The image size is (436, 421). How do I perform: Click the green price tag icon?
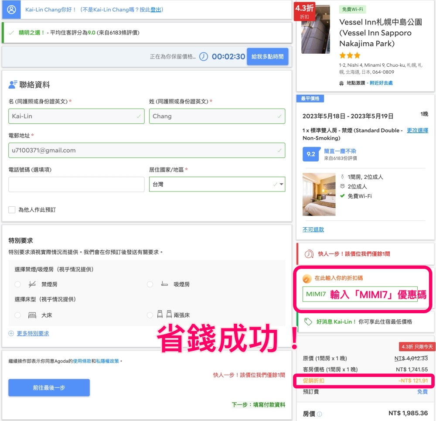(x=308, y=322)
